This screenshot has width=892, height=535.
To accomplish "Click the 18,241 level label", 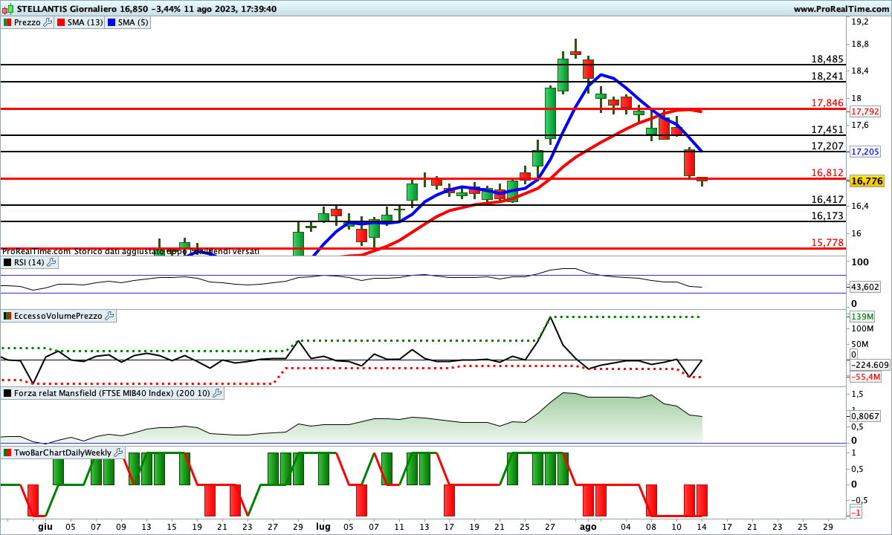I will coord(827,76).
